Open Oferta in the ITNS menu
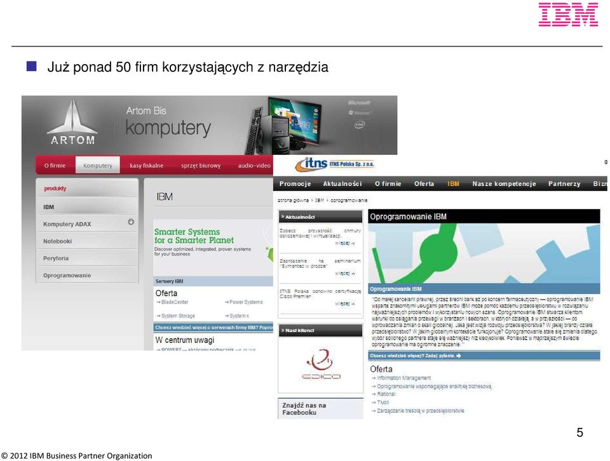The width and height of the screenshot is (610, 461). click(424, 184)
